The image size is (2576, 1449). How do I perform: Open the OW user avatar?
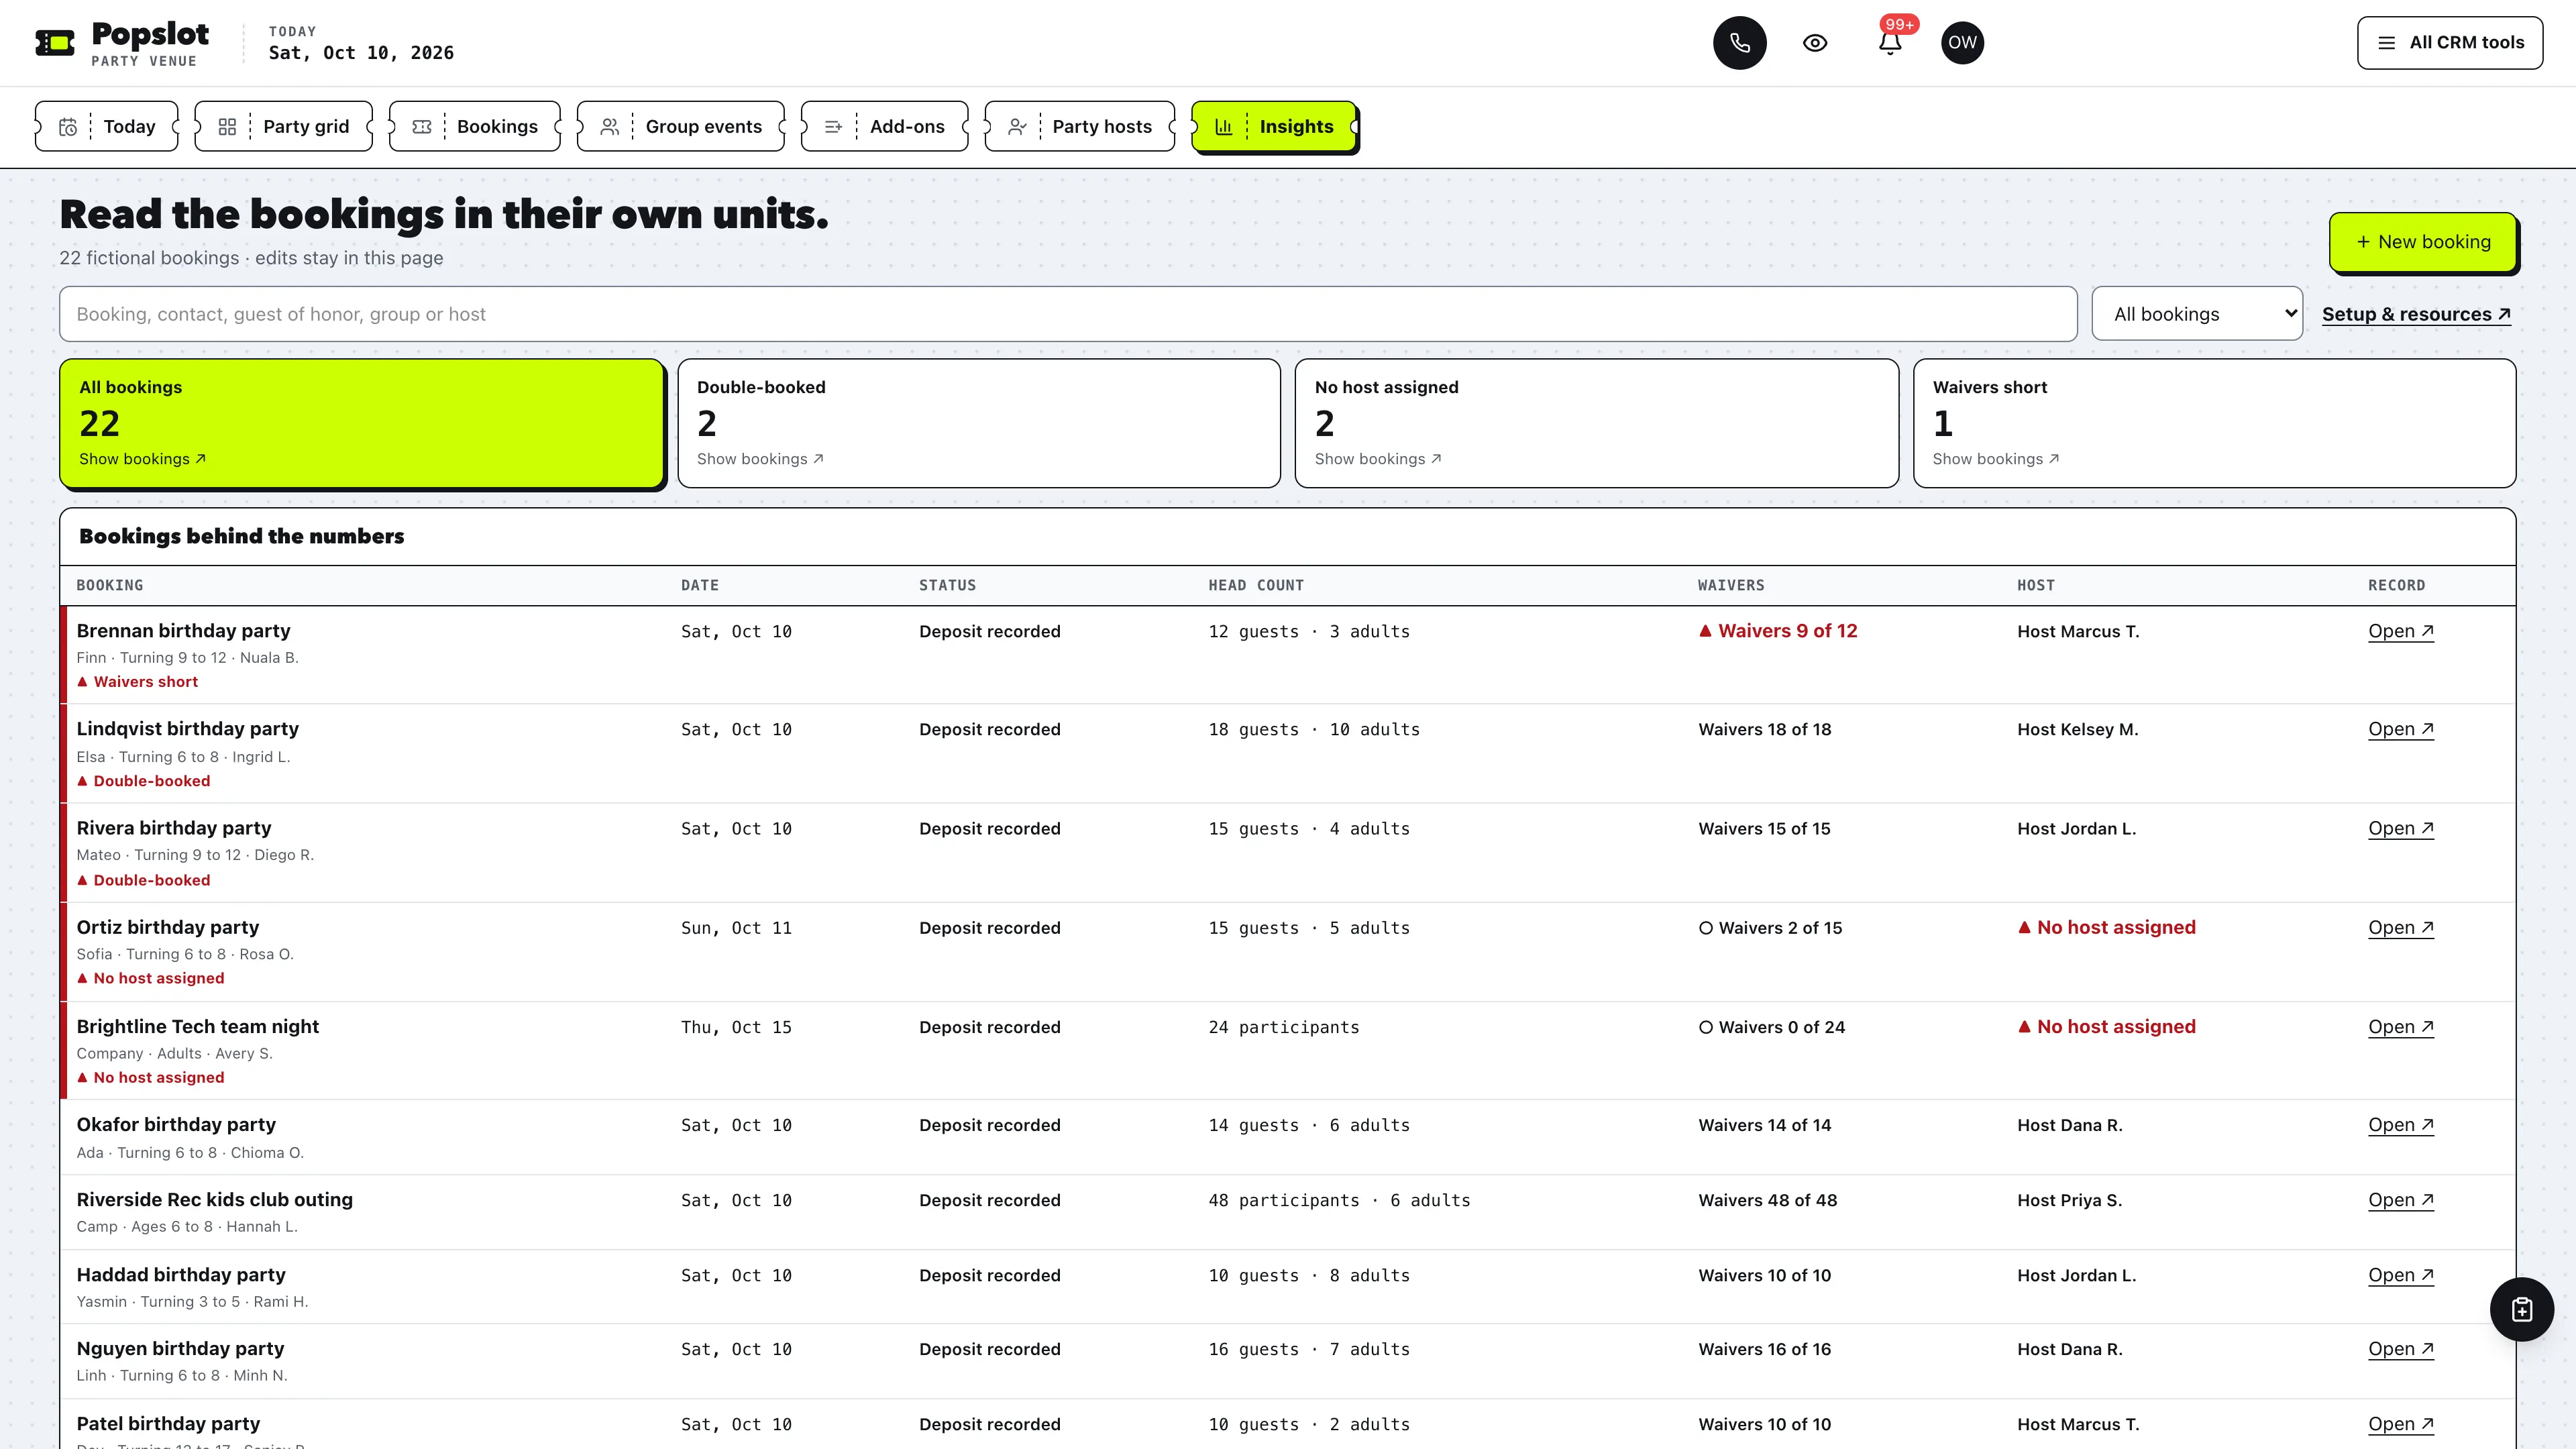click(1962, 43)
